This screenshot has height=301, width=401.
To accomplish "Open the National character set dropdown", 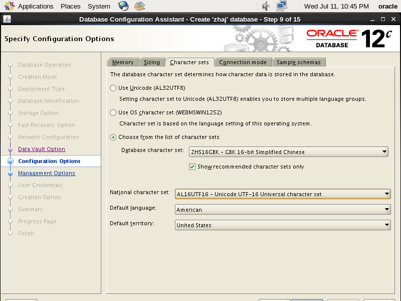I will click(x=283, y=194).
